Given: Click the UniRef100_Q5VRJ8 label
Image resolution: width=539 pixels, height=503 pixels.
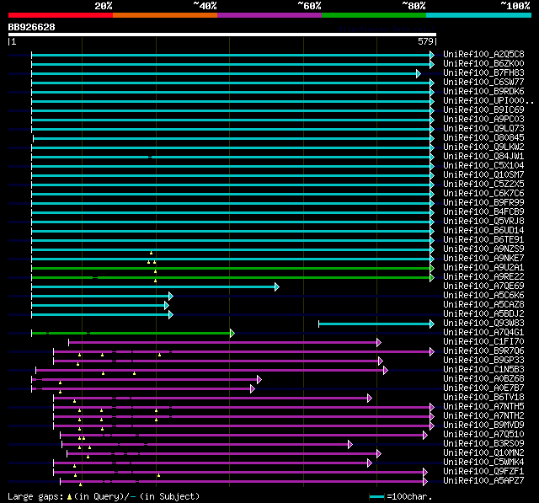Looking at the screenshot, I should (x=483, y=222).
